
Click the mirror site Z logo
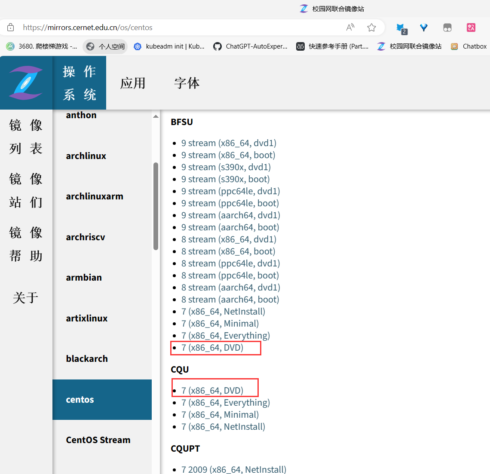pos(26,83)
